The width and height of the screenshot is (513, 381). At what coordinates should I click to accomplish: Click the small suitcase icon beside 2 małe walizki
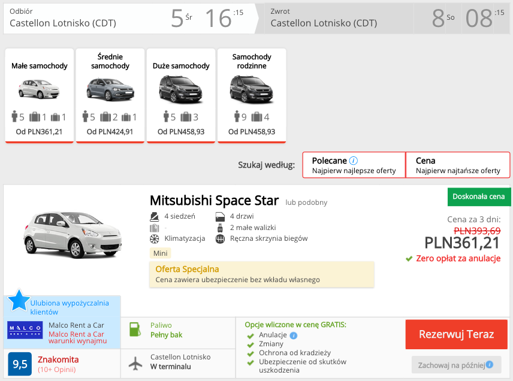click(220, 228)
